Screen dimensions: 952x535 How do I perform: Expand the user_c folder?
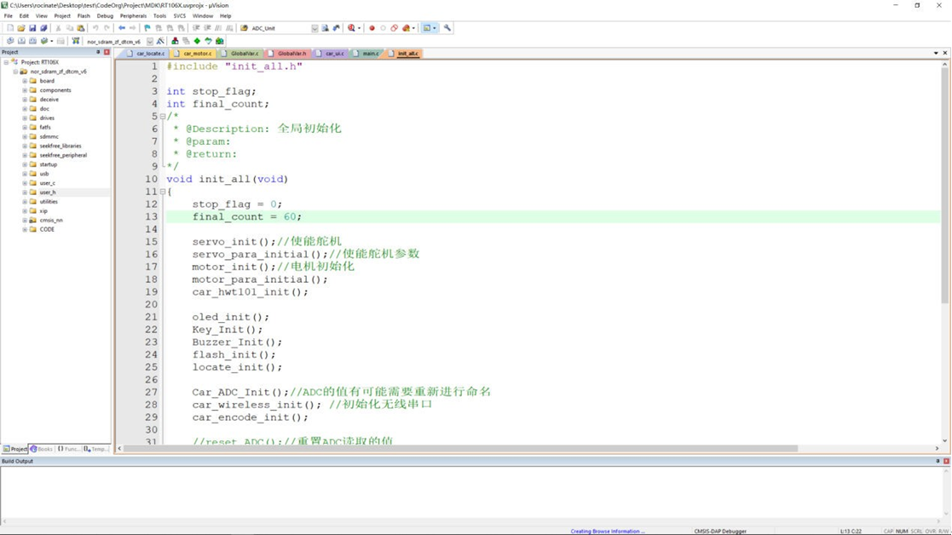[25, 183]
